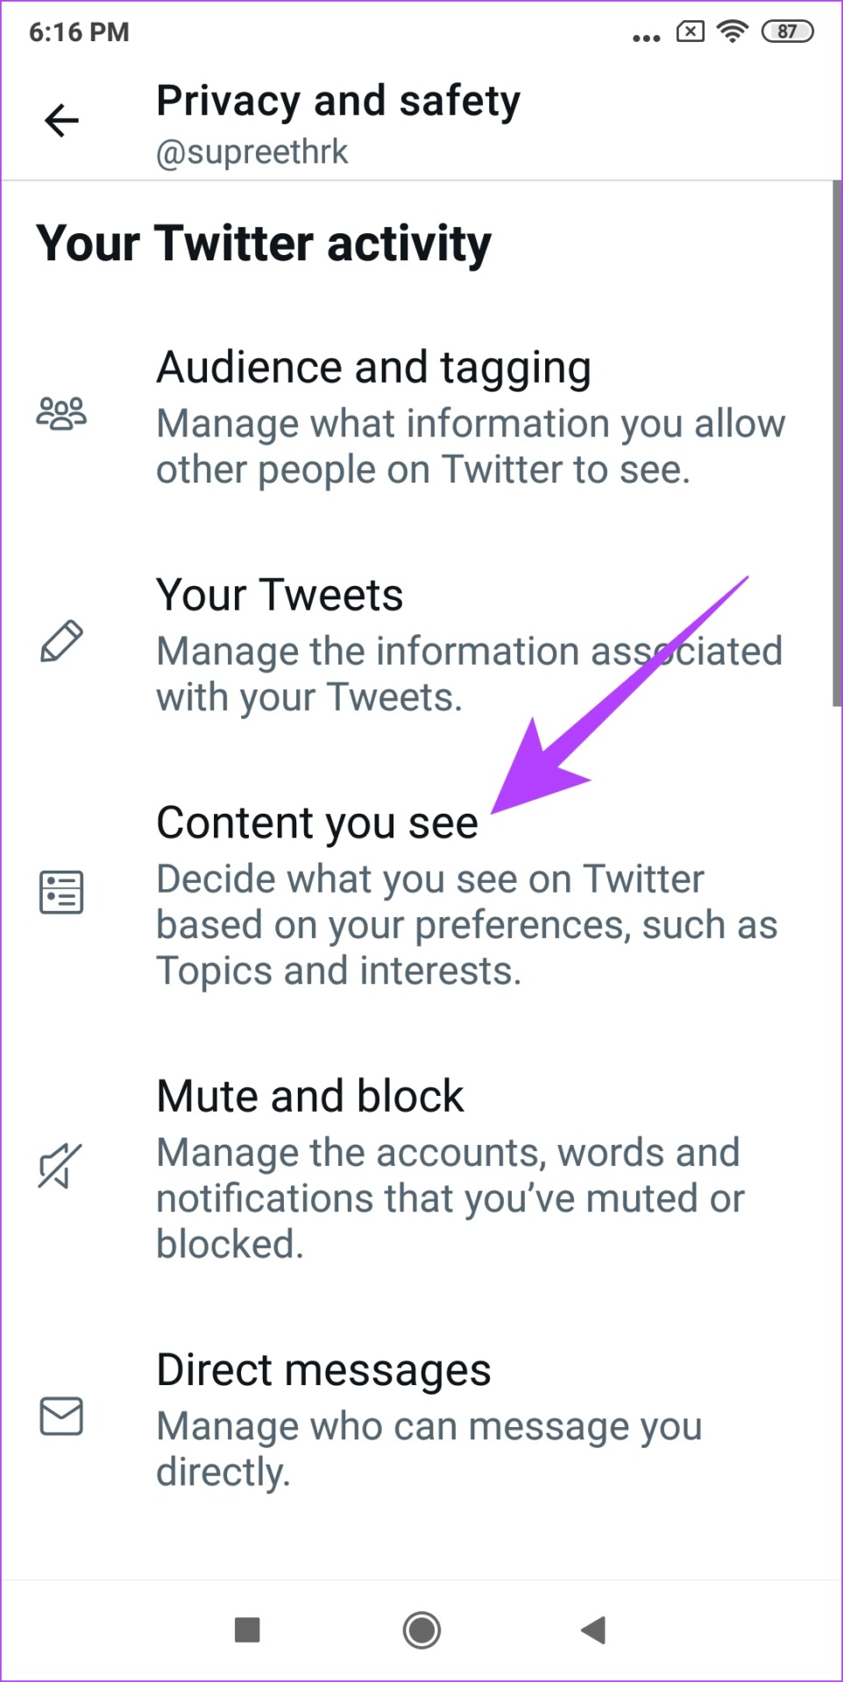Click the vertical scrollbar on right edge
Screen dimensions: 843x1682
click(836, 442)
